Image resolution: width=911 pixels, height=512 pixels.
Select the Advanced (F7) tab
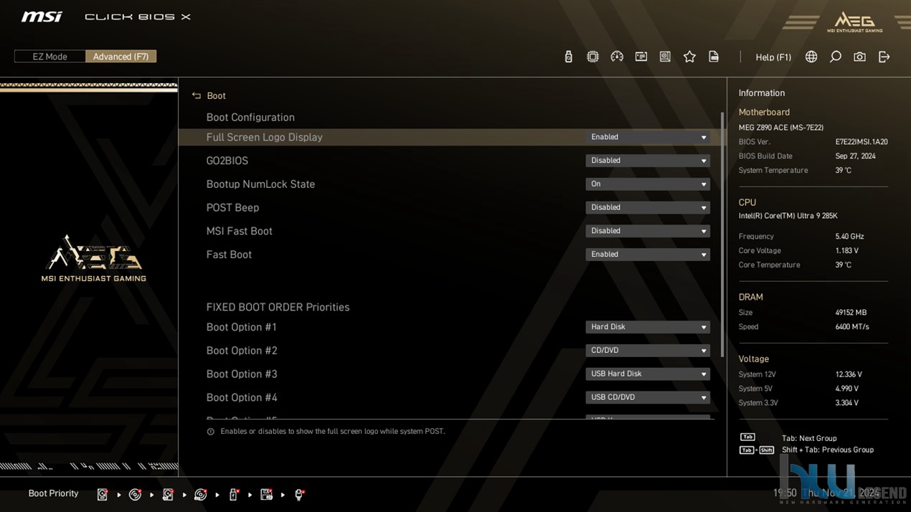121,57
